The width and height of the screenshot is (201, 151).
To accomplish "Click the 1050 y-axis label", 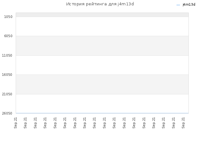I will coord(8,17).
